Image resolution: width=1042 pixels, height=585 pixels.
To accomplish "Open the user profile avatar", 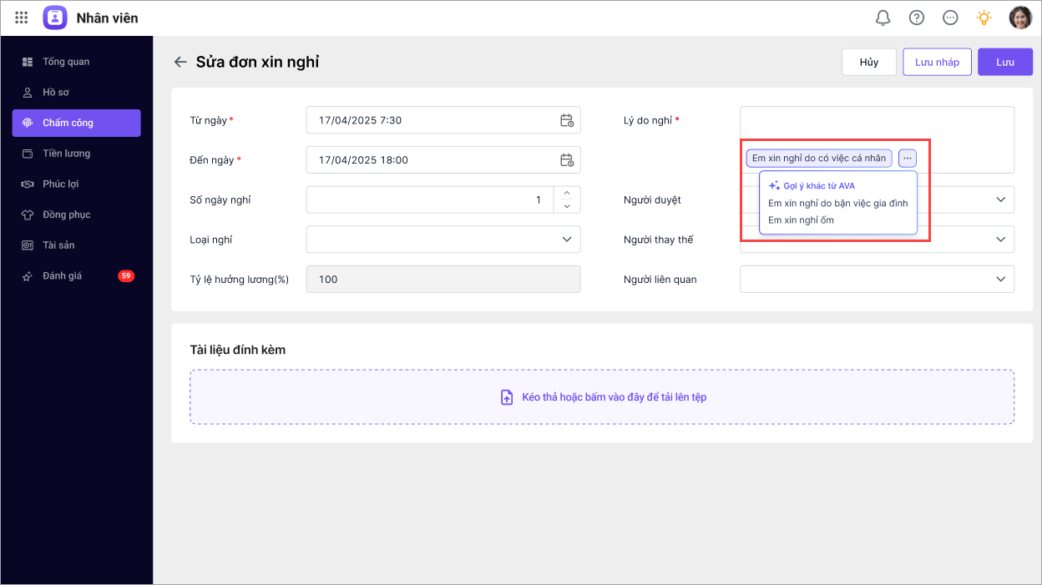I will (1020, 18).
